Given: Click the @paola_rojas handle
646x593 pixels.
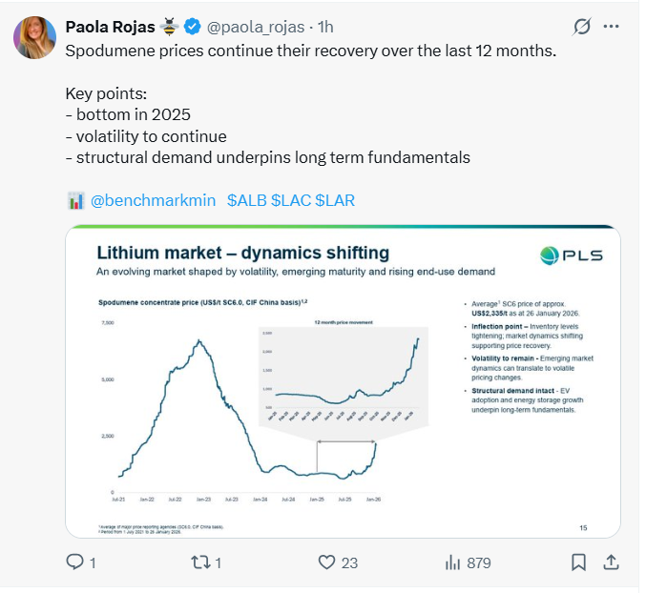Looking at the screenshot, I should [x=253, y=26].
